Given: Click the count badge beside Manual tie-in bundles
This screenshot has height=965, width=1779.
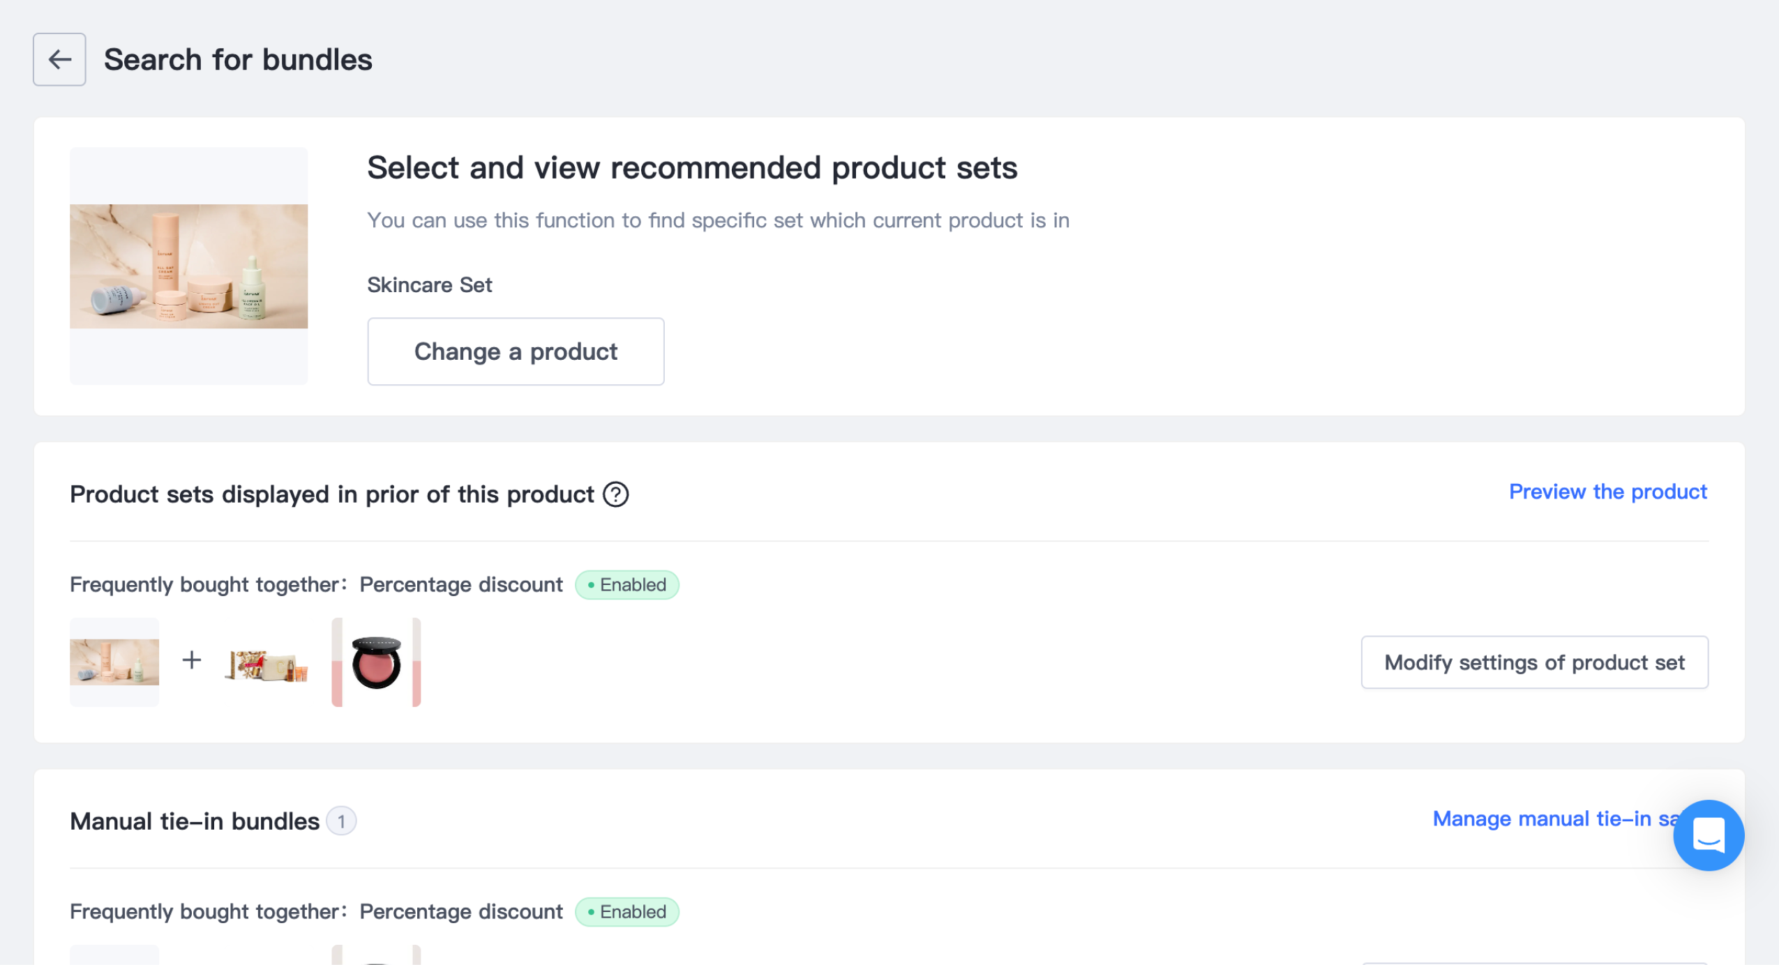Looking at the screenshot, I should point(341,821).
